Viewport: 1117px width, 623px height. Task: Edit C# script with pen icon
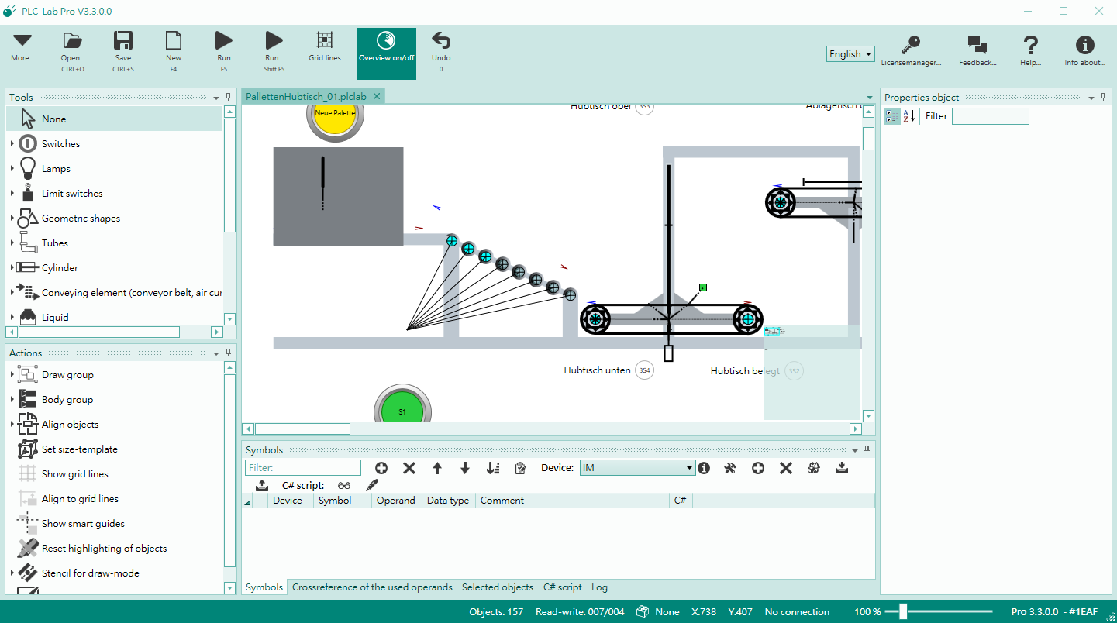coord(372,485)
